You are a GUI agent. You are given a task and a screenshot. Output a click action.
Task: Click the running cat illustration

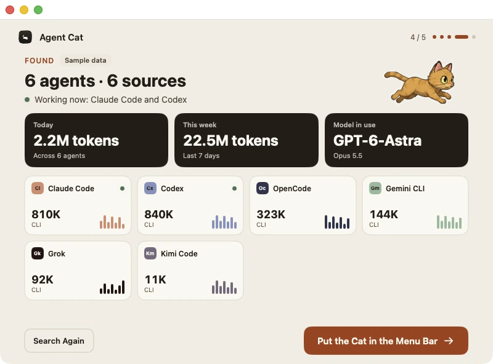420,82
